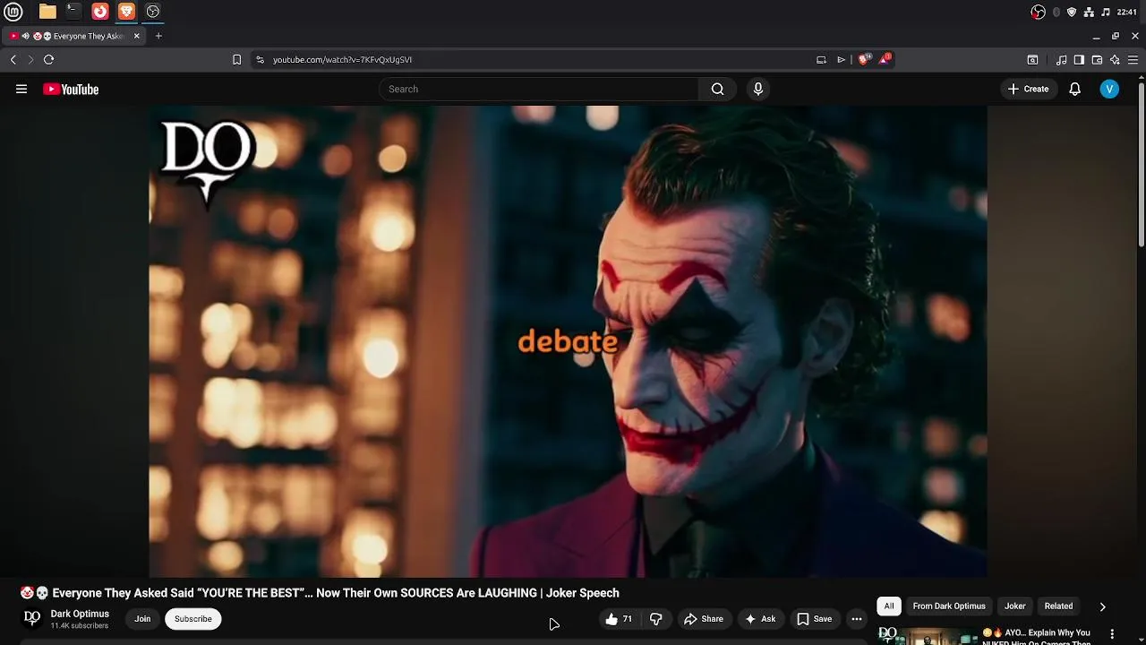Open Dark Optimus channel avatar
This screenshot has width=1146, height=645.
coord(32,618)
